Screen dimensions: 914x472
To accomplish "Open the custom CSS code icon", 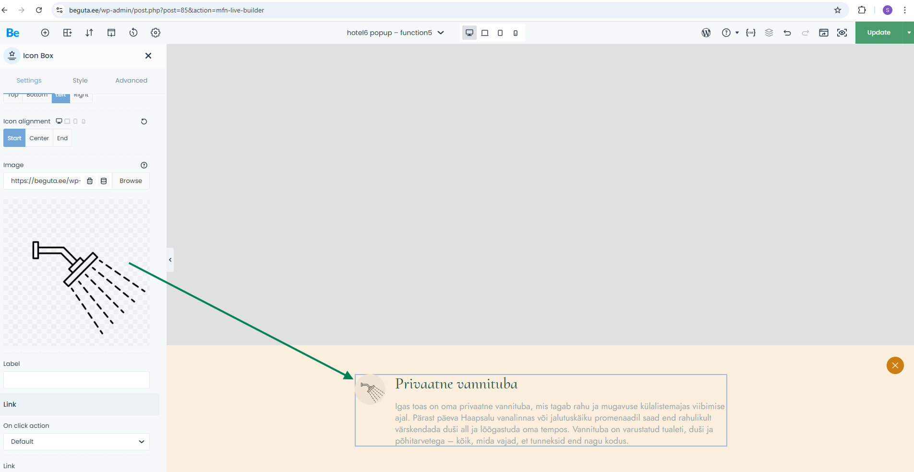I will (751, 33).
